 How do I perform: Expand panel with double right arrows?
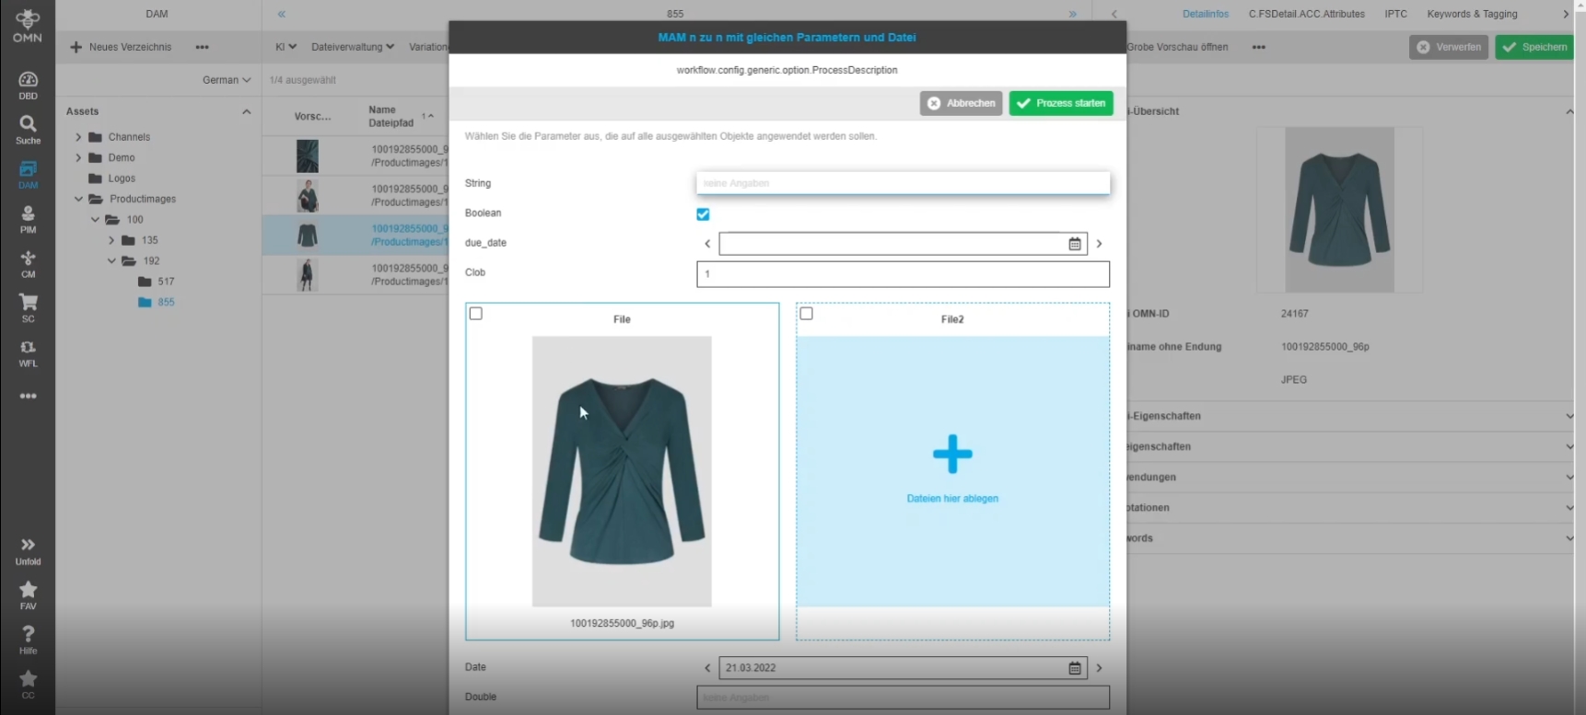pos(1072,14)
